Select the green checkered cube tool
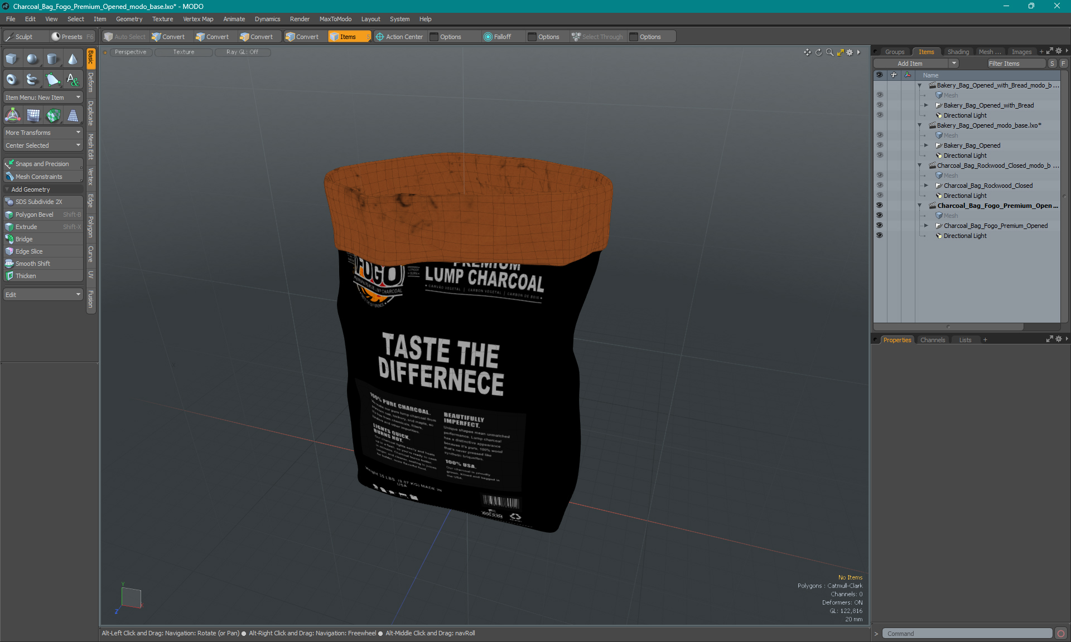Screen dimensions: 1071x642 [x=53, y=115]
